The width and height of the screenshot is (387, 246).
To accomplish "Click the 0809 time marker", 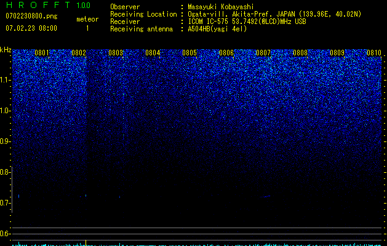I will [x=337, y=53].
